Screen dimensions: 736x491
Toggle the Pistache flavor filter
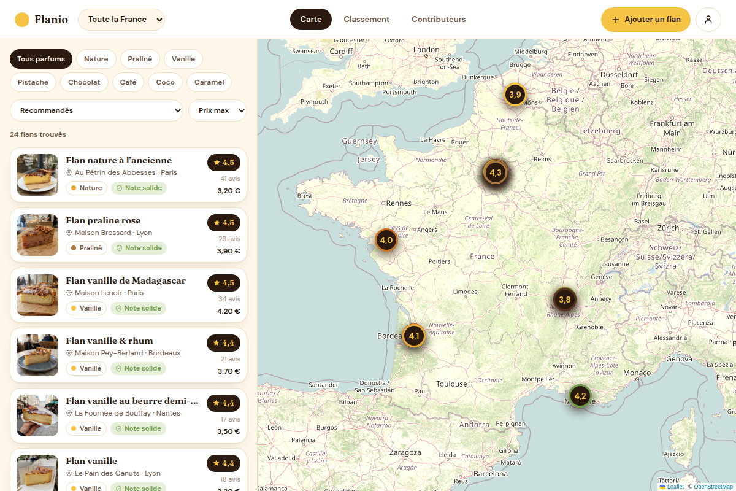(33, 82)
